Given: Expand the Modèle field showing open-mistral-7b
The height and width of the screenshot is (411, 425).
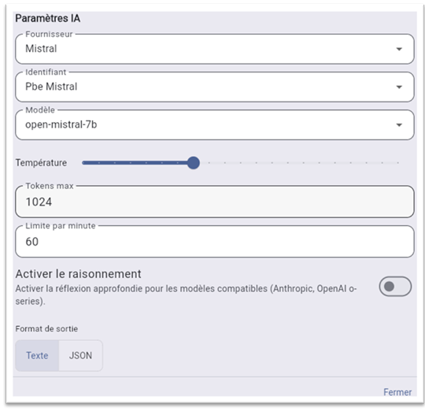Looking at the screenshot, I should click(215, 125).
